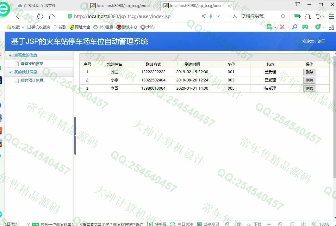Image resolution: width=336 pixels, height=226 pixels.
Task: Delete the 李哥 reservation row
Action: click(309, 88)
